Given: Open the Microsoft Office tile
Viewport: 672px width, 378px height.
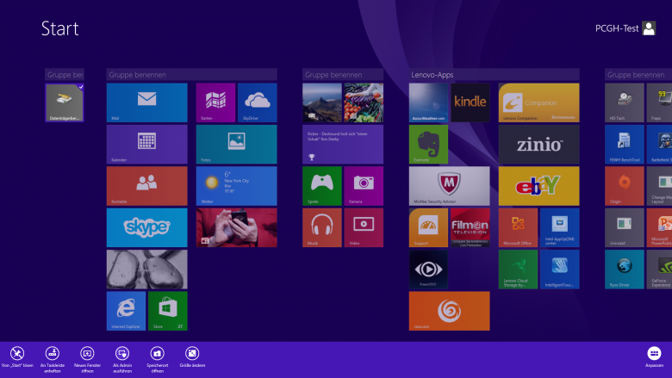Looking at the screenshot, I should coord(518,227).
